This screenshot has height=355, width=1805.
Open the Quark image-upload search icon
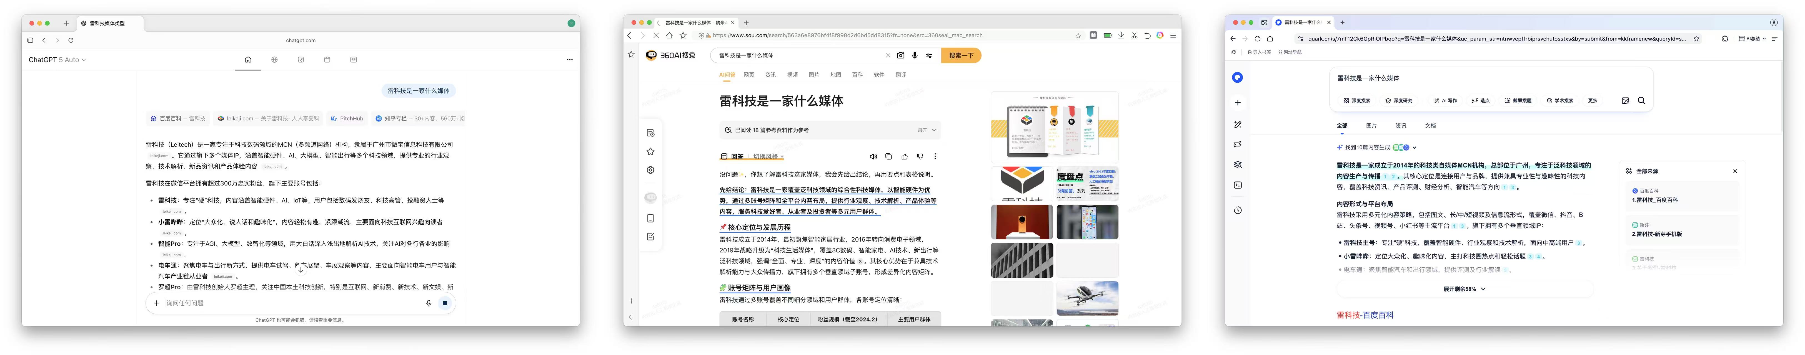pos(1625,101)
